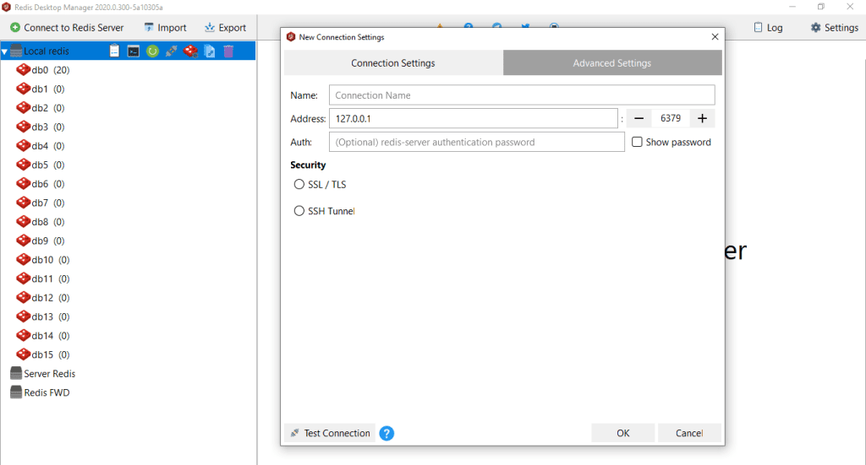Decrease the port number with minus
Viewport: 866px width, 465px height.
pos(639,118)
